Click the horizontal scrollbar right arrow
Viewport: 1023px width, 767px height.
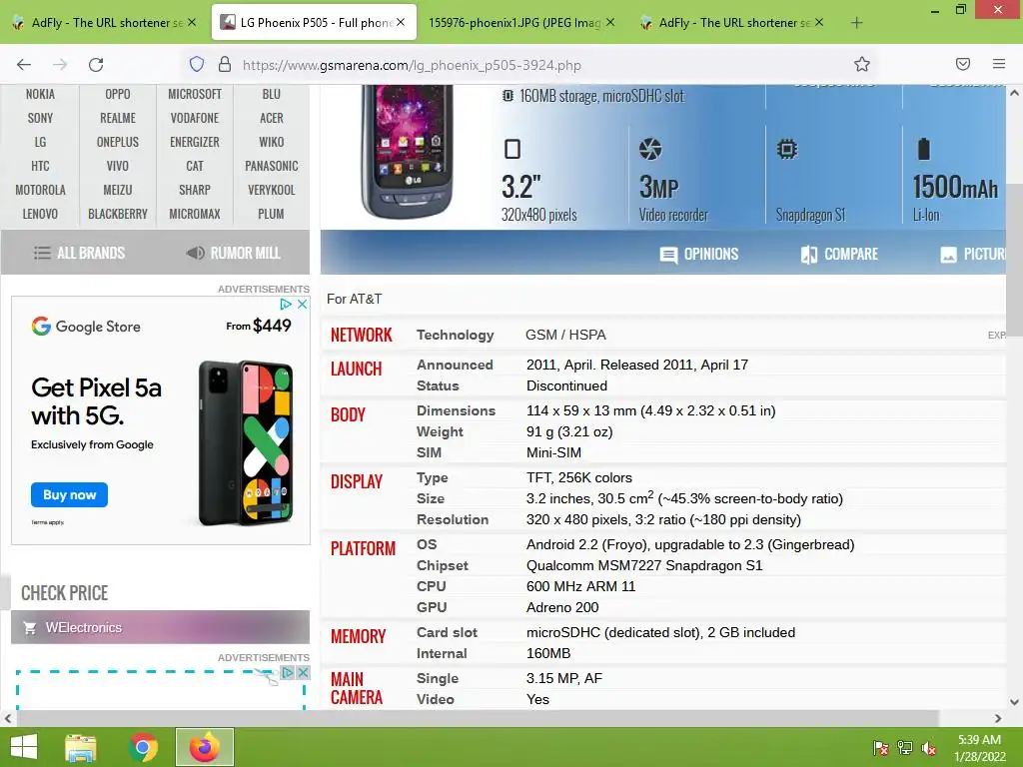coord(998,719)
